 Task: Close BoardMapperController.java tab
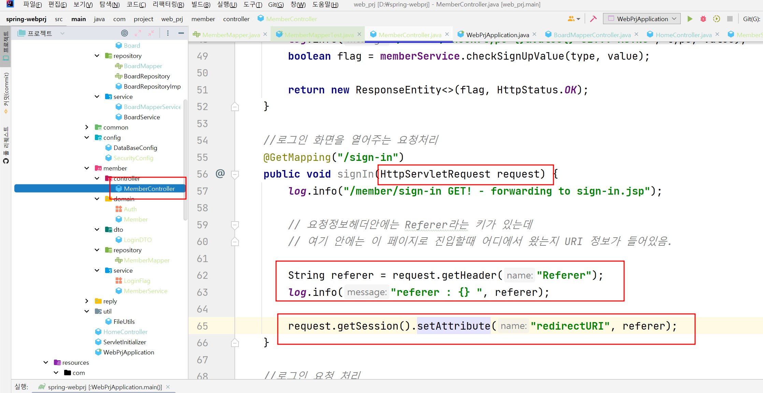(636, 34)
